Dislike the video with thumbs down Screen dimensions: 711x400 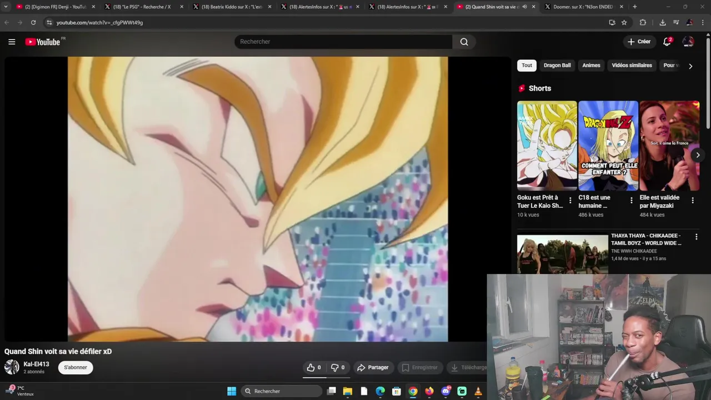(x=338, y=367)
